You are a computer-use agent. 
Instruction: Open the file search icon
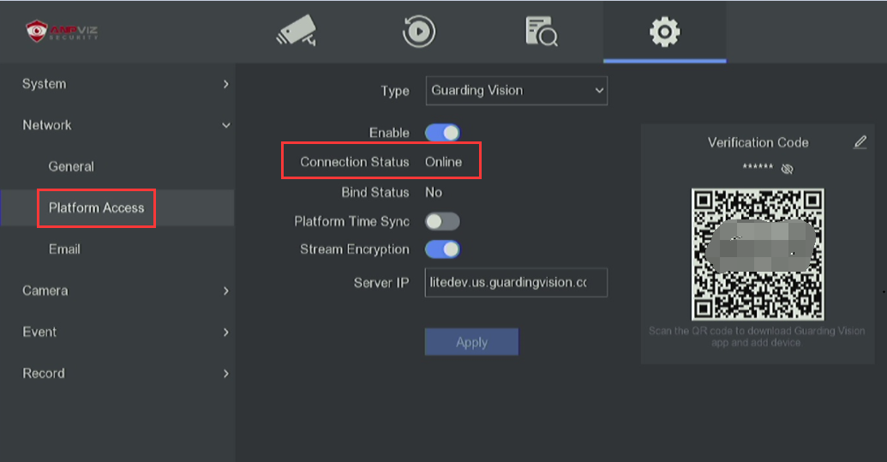pos(542,31)
